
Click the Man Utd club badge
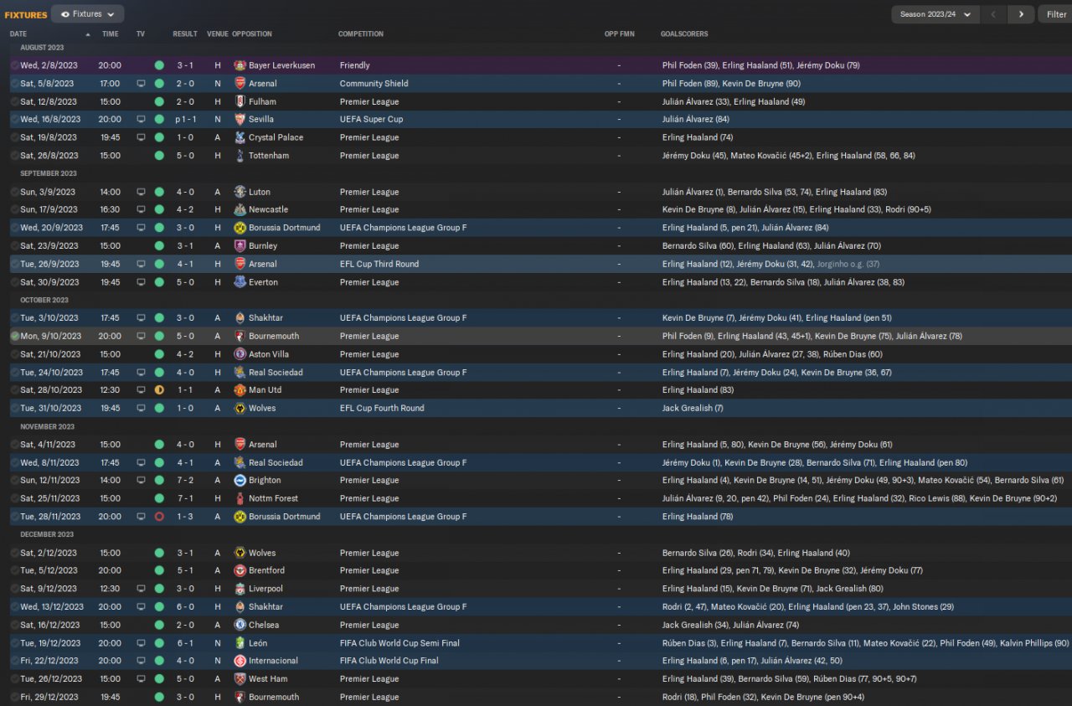(x=240, y=390)
